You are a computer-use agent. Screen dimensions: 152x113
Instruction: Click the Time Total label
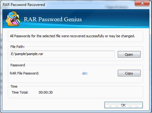tap(20, 92)
